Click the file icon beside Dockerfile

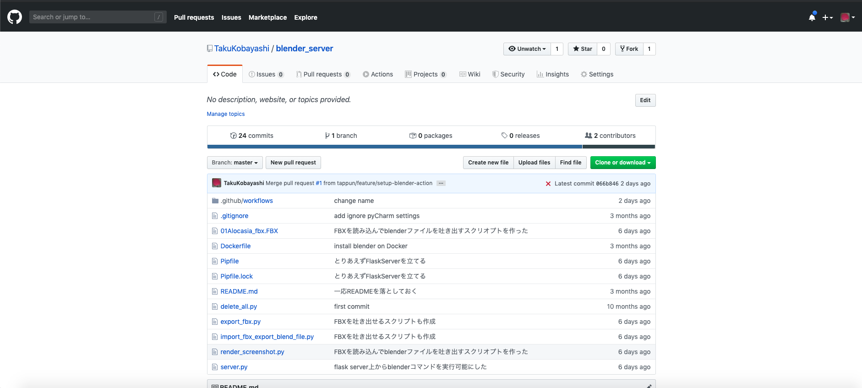215,246
